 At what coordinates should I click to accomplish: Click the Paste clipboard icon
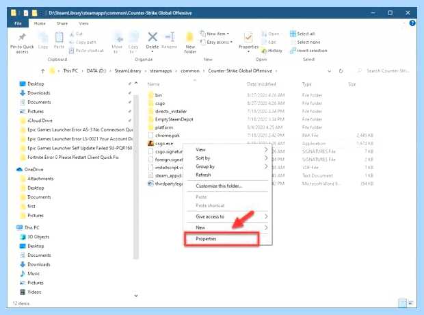coord(59,37)
